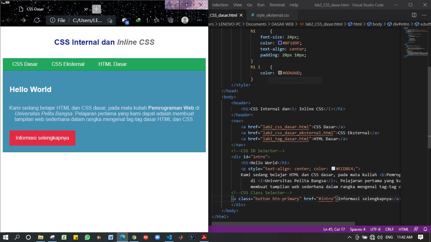Screen dimensions: 431x242
Task: Click the #CCD8E4 color swatch
Action: 334,169
